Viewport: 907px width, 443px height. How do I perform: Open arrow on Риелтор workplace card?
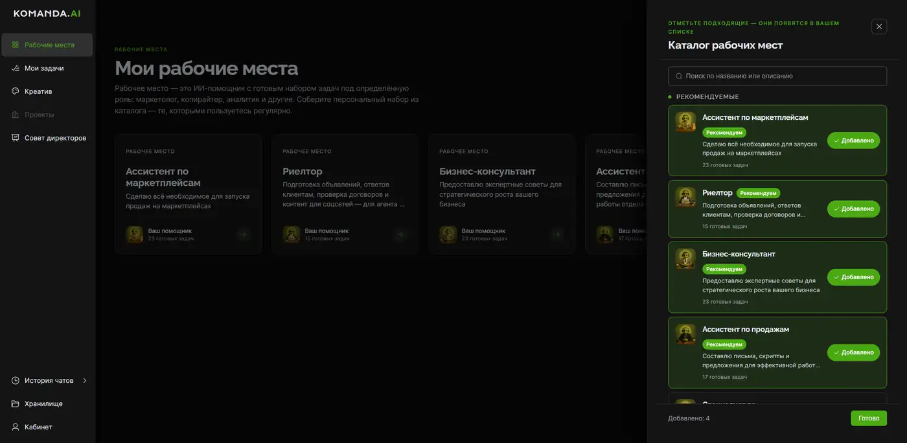point(400,234)
